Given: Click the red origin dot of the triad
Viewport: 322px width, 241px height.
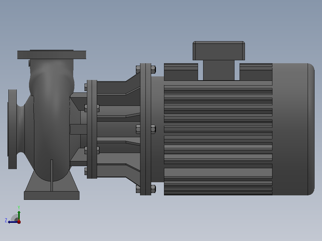Looking at the screenshot, I should pos(19,222).
